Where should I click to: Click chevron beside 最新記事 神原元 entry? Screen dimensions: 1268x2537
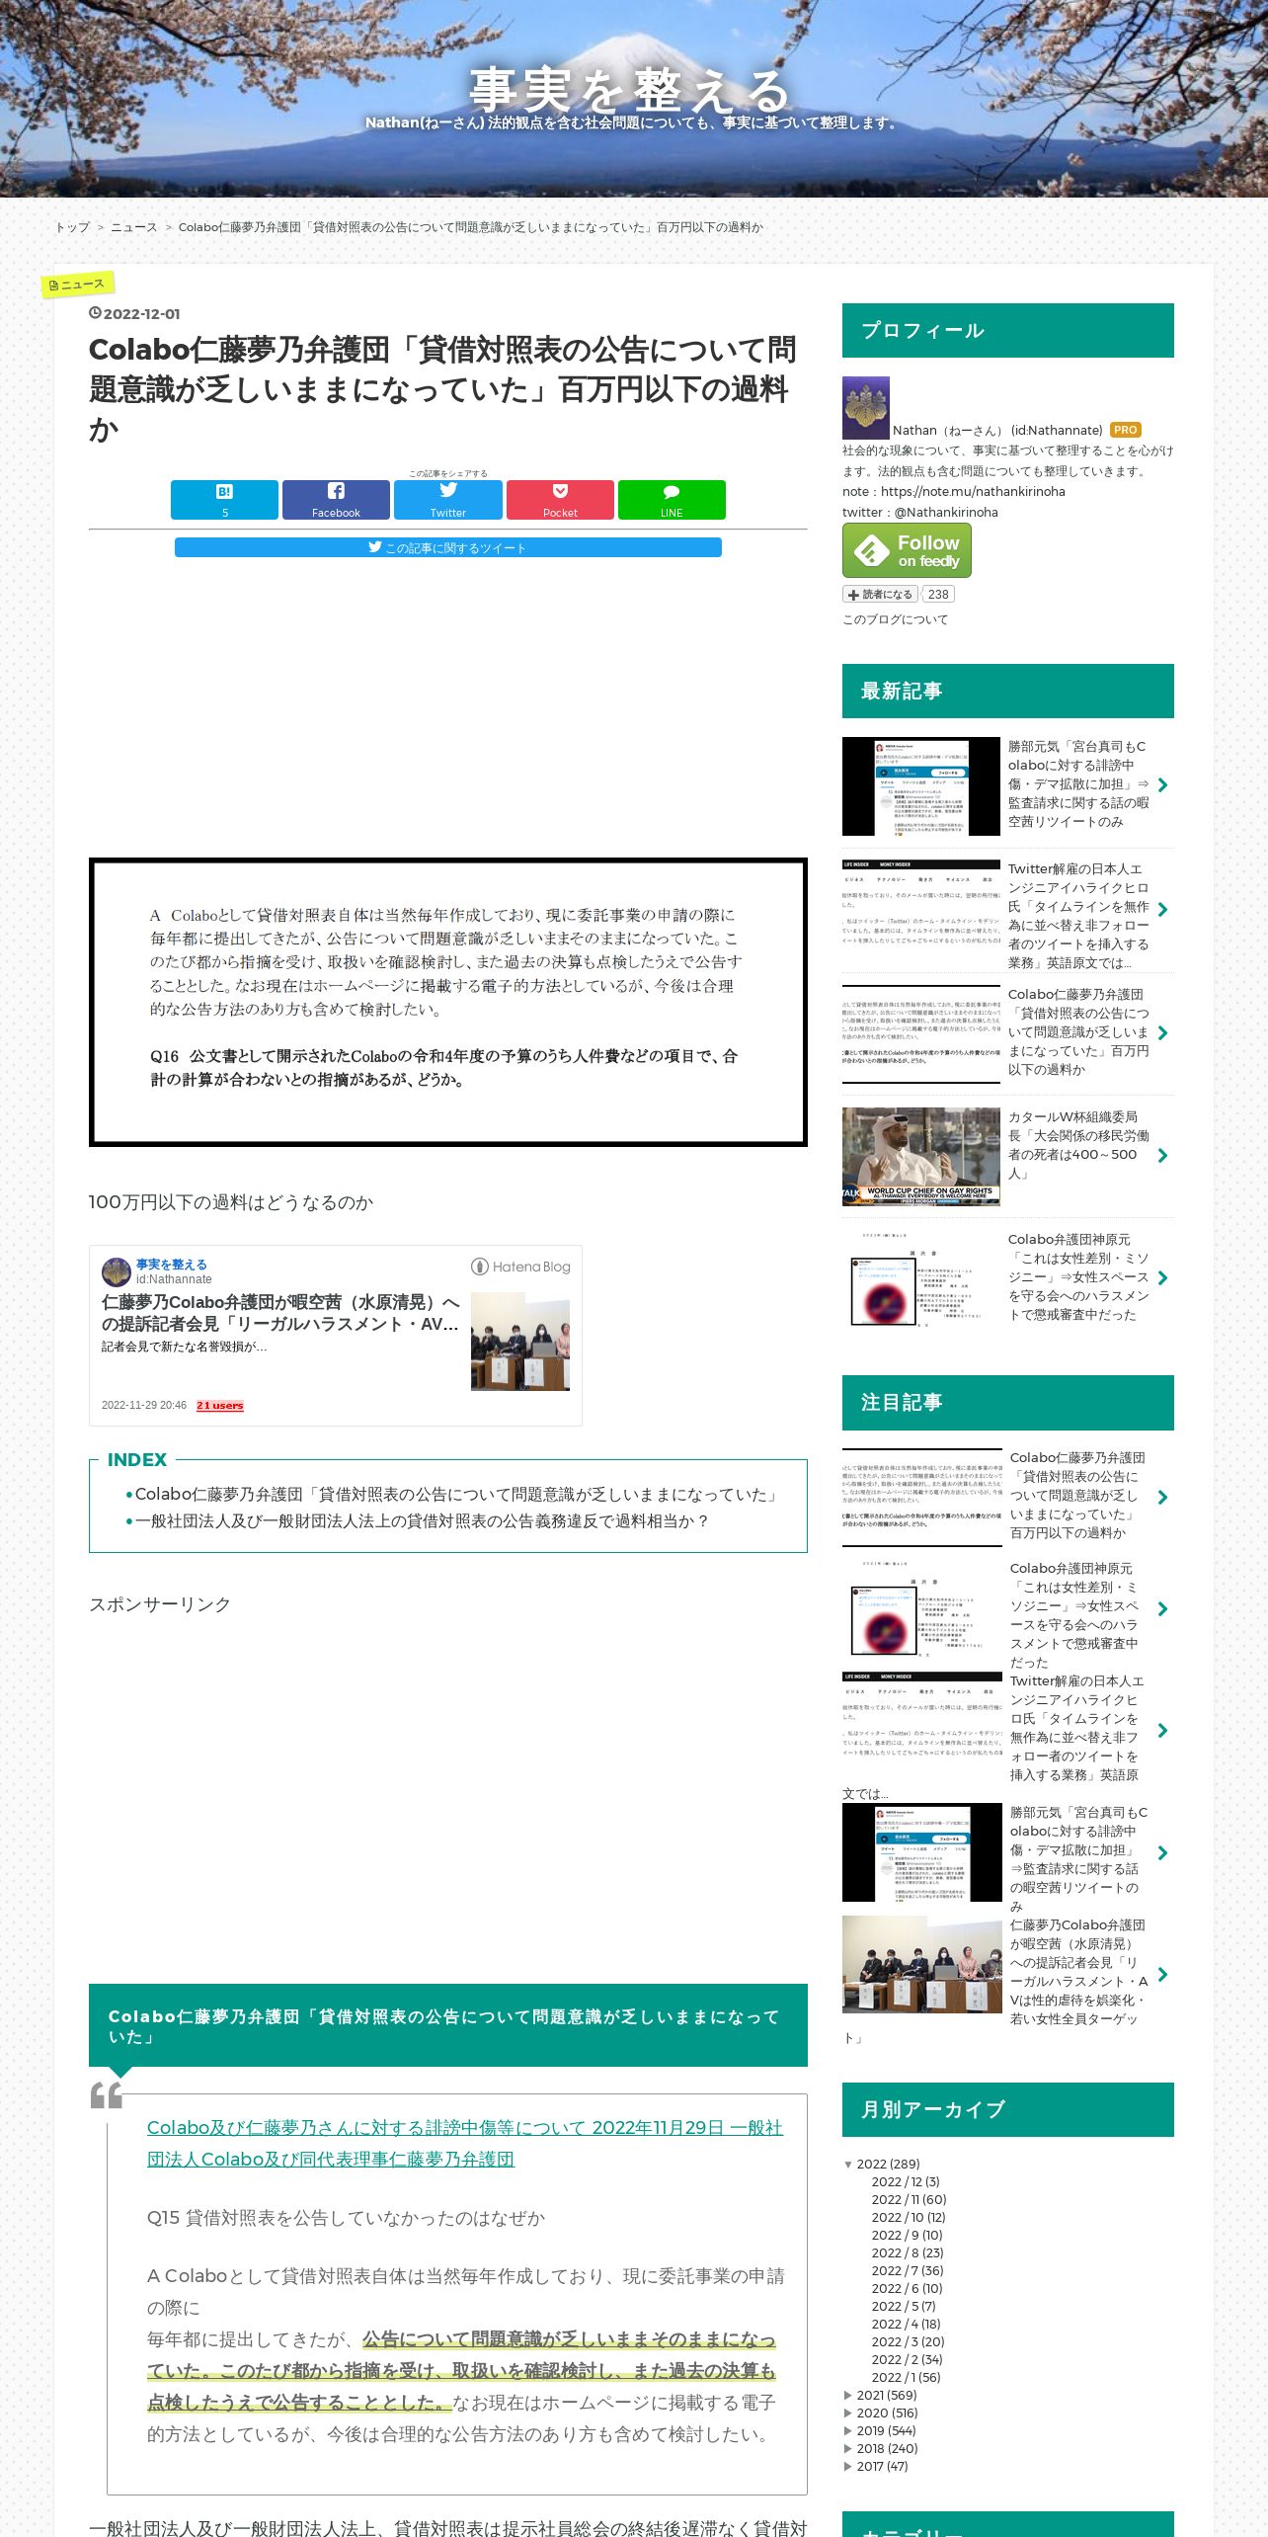pyautogui.click(x=1162, y=1278)
